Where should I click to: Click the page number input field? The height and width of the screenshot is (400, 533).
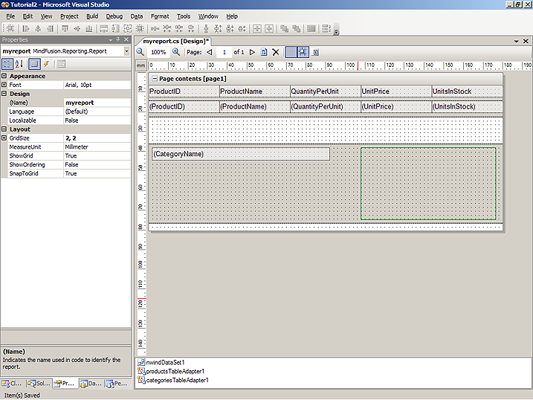point(224,52)
